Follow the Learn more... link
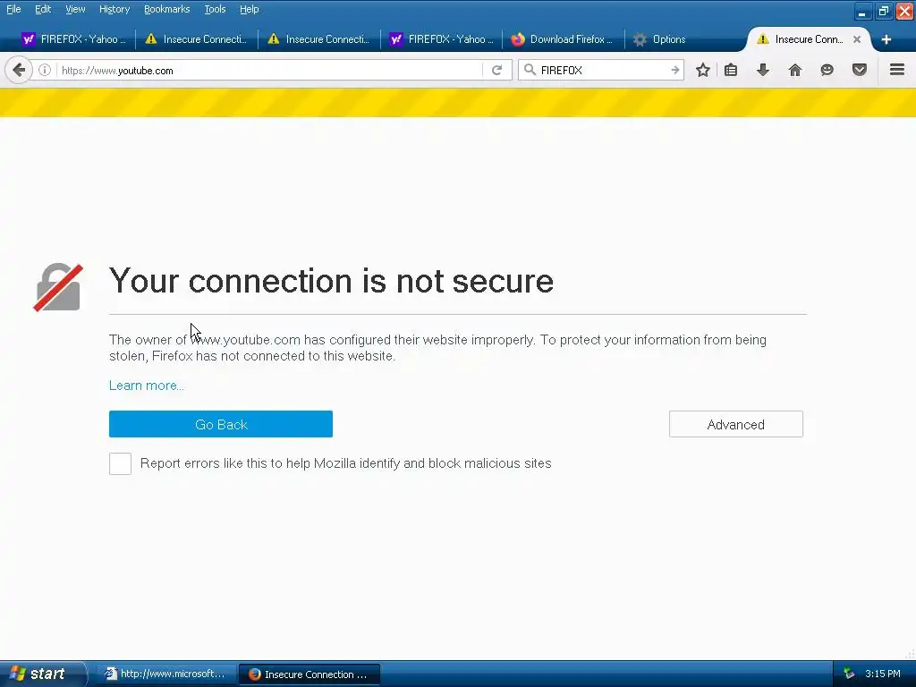916x687 pixels. coord(146,386)
